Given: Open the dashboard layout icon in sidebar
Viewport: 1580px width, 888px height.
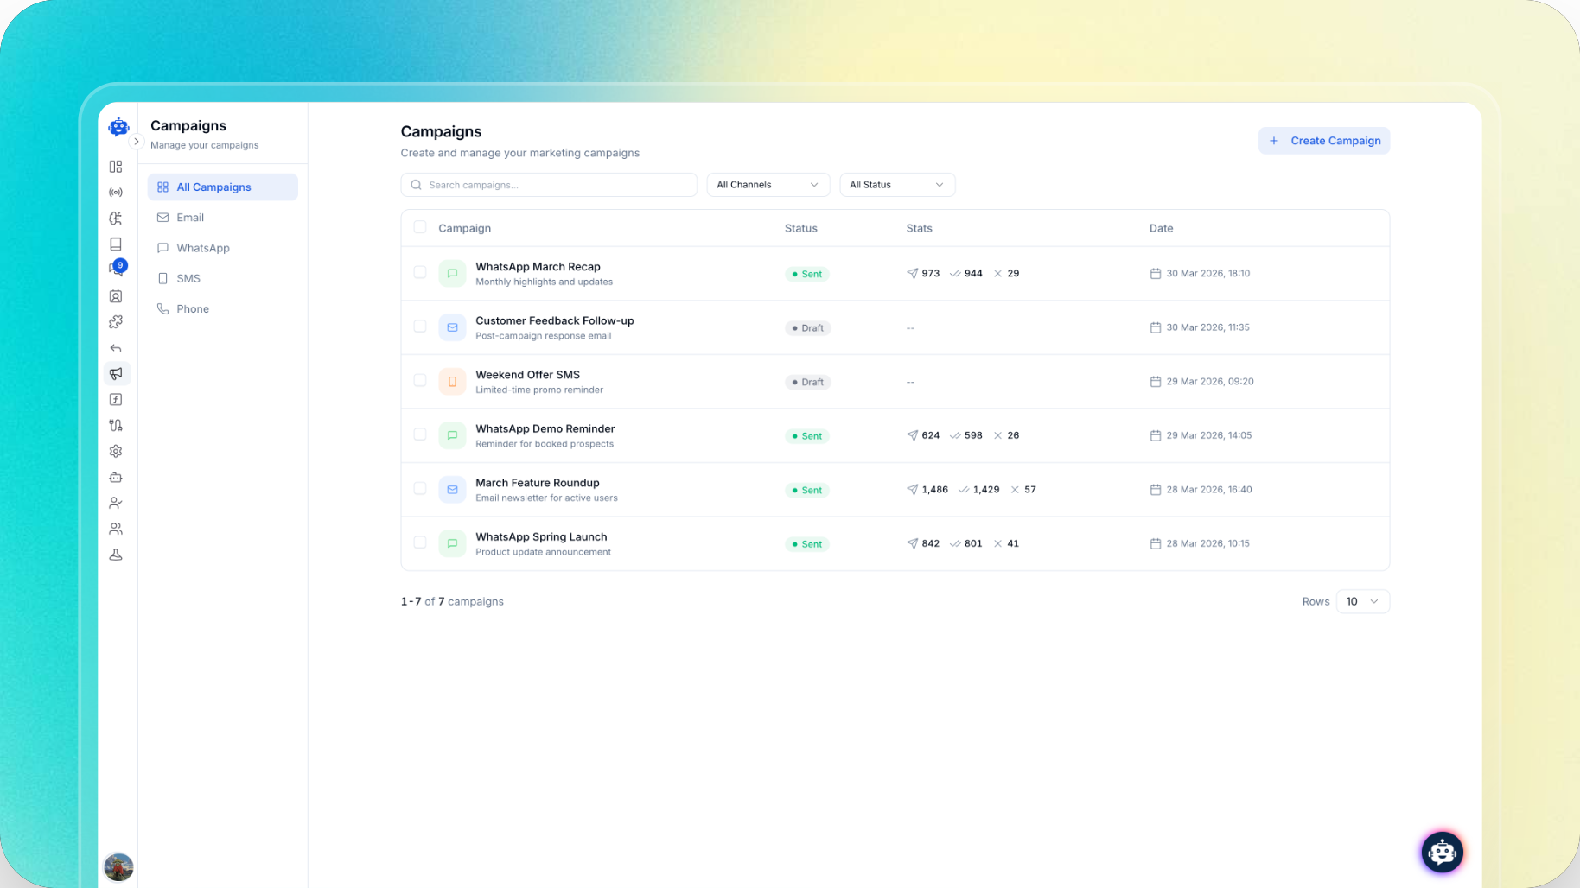Looking at the screenshot, I should point(116,167).
